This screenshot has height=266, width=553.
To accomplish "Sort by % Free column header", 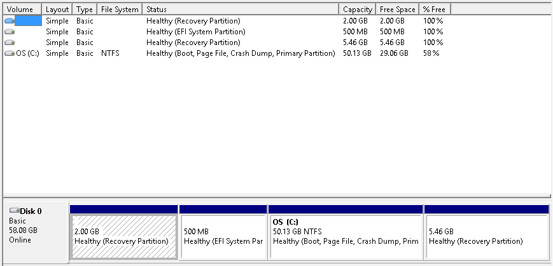I will (435, 9).
